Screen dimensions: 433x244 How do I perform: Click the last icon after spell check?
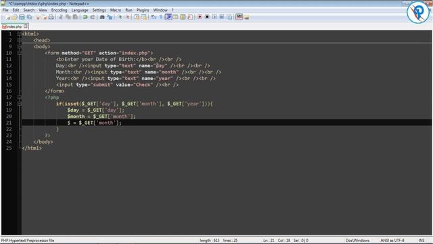point(246,17)
